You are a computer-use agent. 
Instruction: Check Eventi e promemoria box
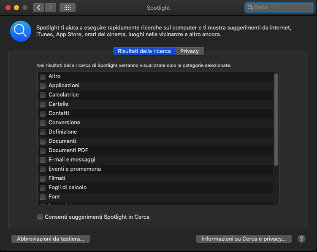43,169
